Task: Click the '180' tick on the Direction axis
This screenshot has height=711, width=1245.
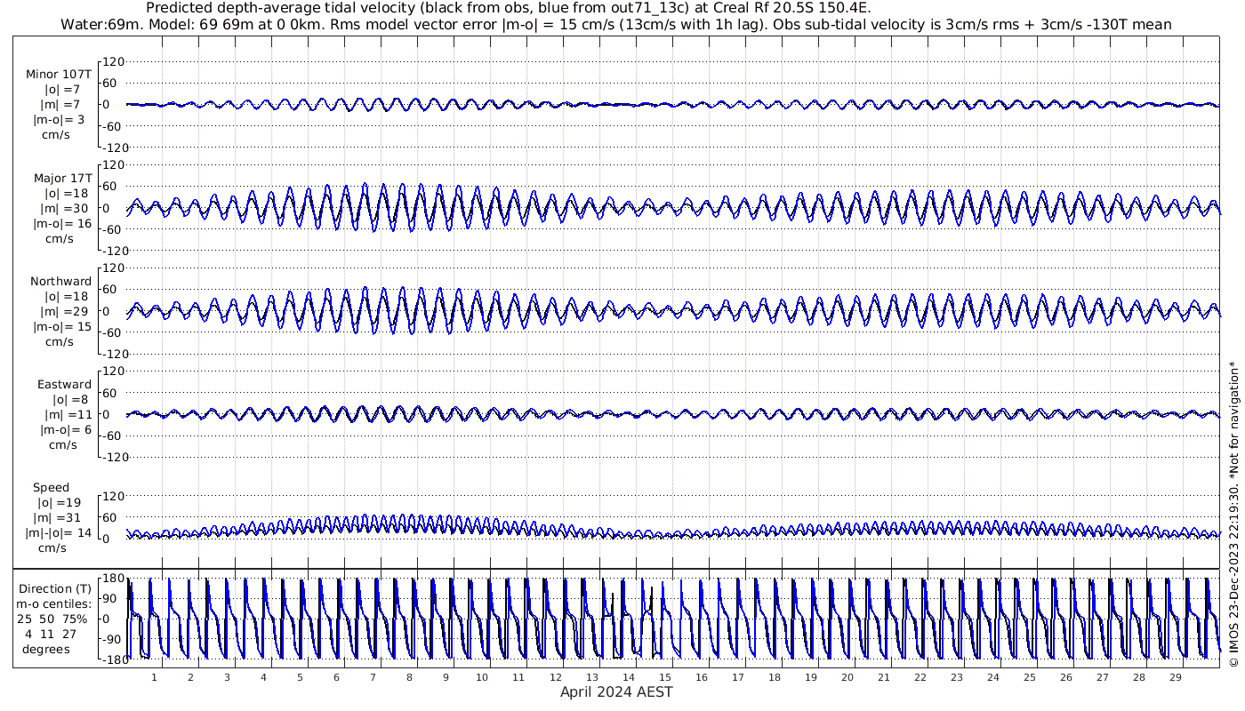Action: point(111,578)
